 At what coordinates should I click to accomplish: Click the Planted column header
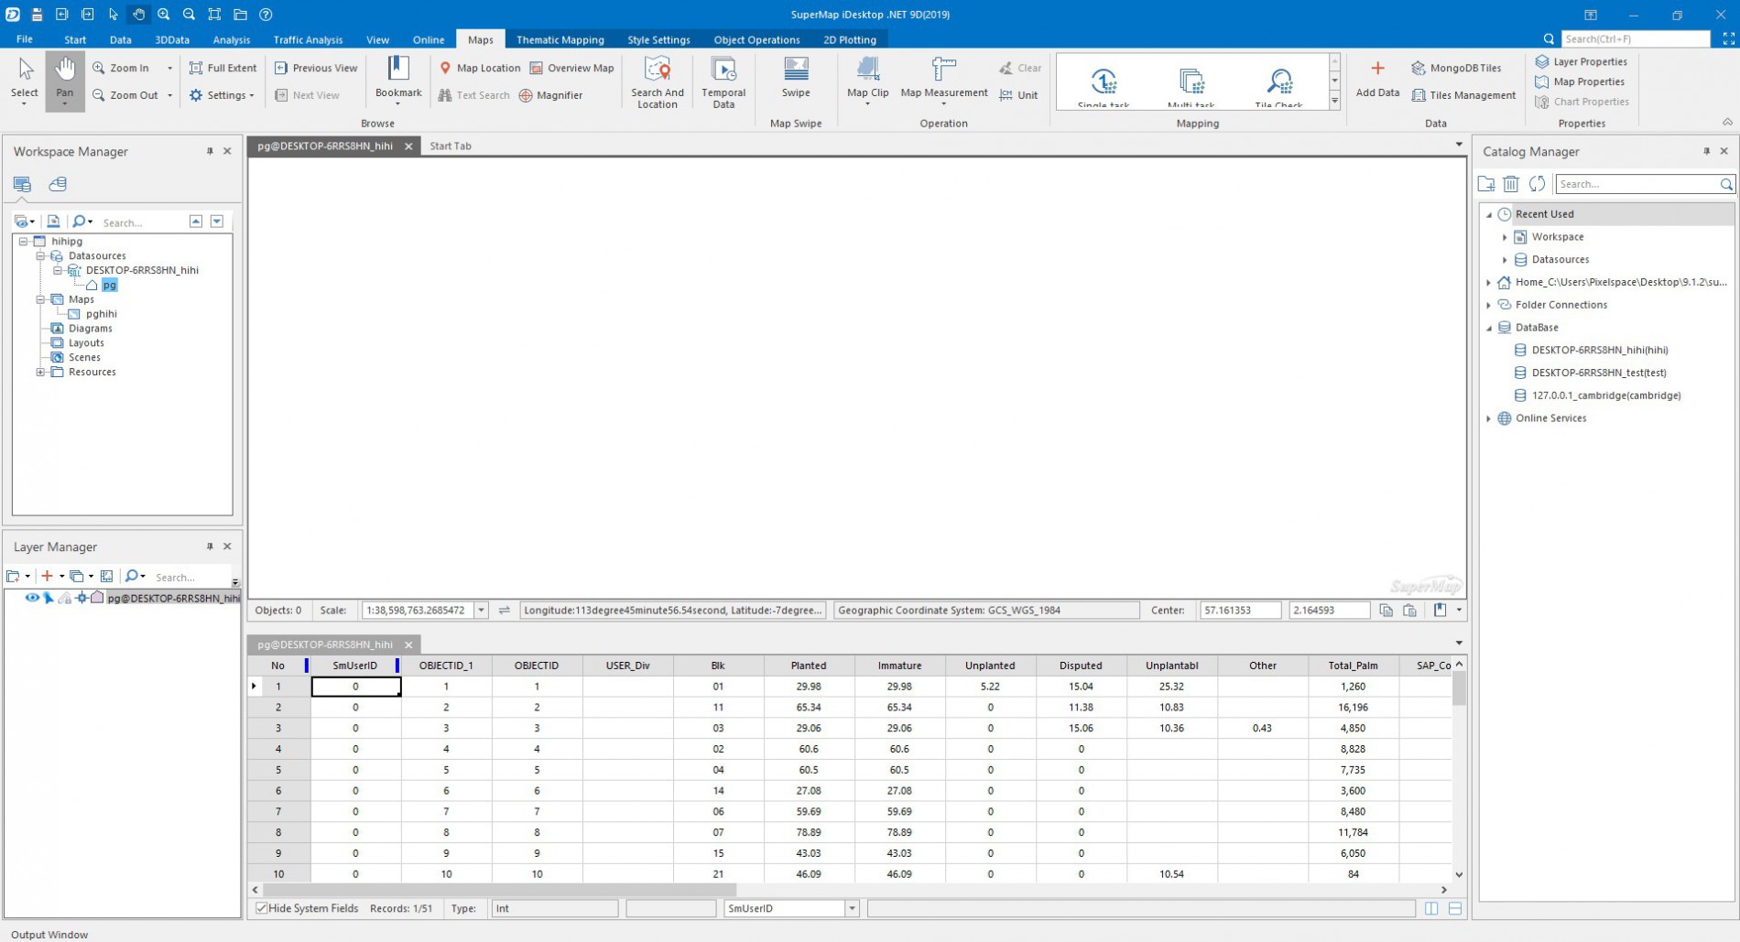pyautogui.click(x=809, y=666)
